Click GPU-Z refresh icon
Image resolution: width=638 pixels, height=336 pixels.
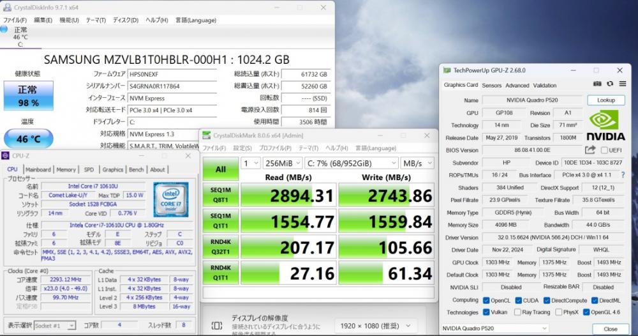[x=609, y=84]
